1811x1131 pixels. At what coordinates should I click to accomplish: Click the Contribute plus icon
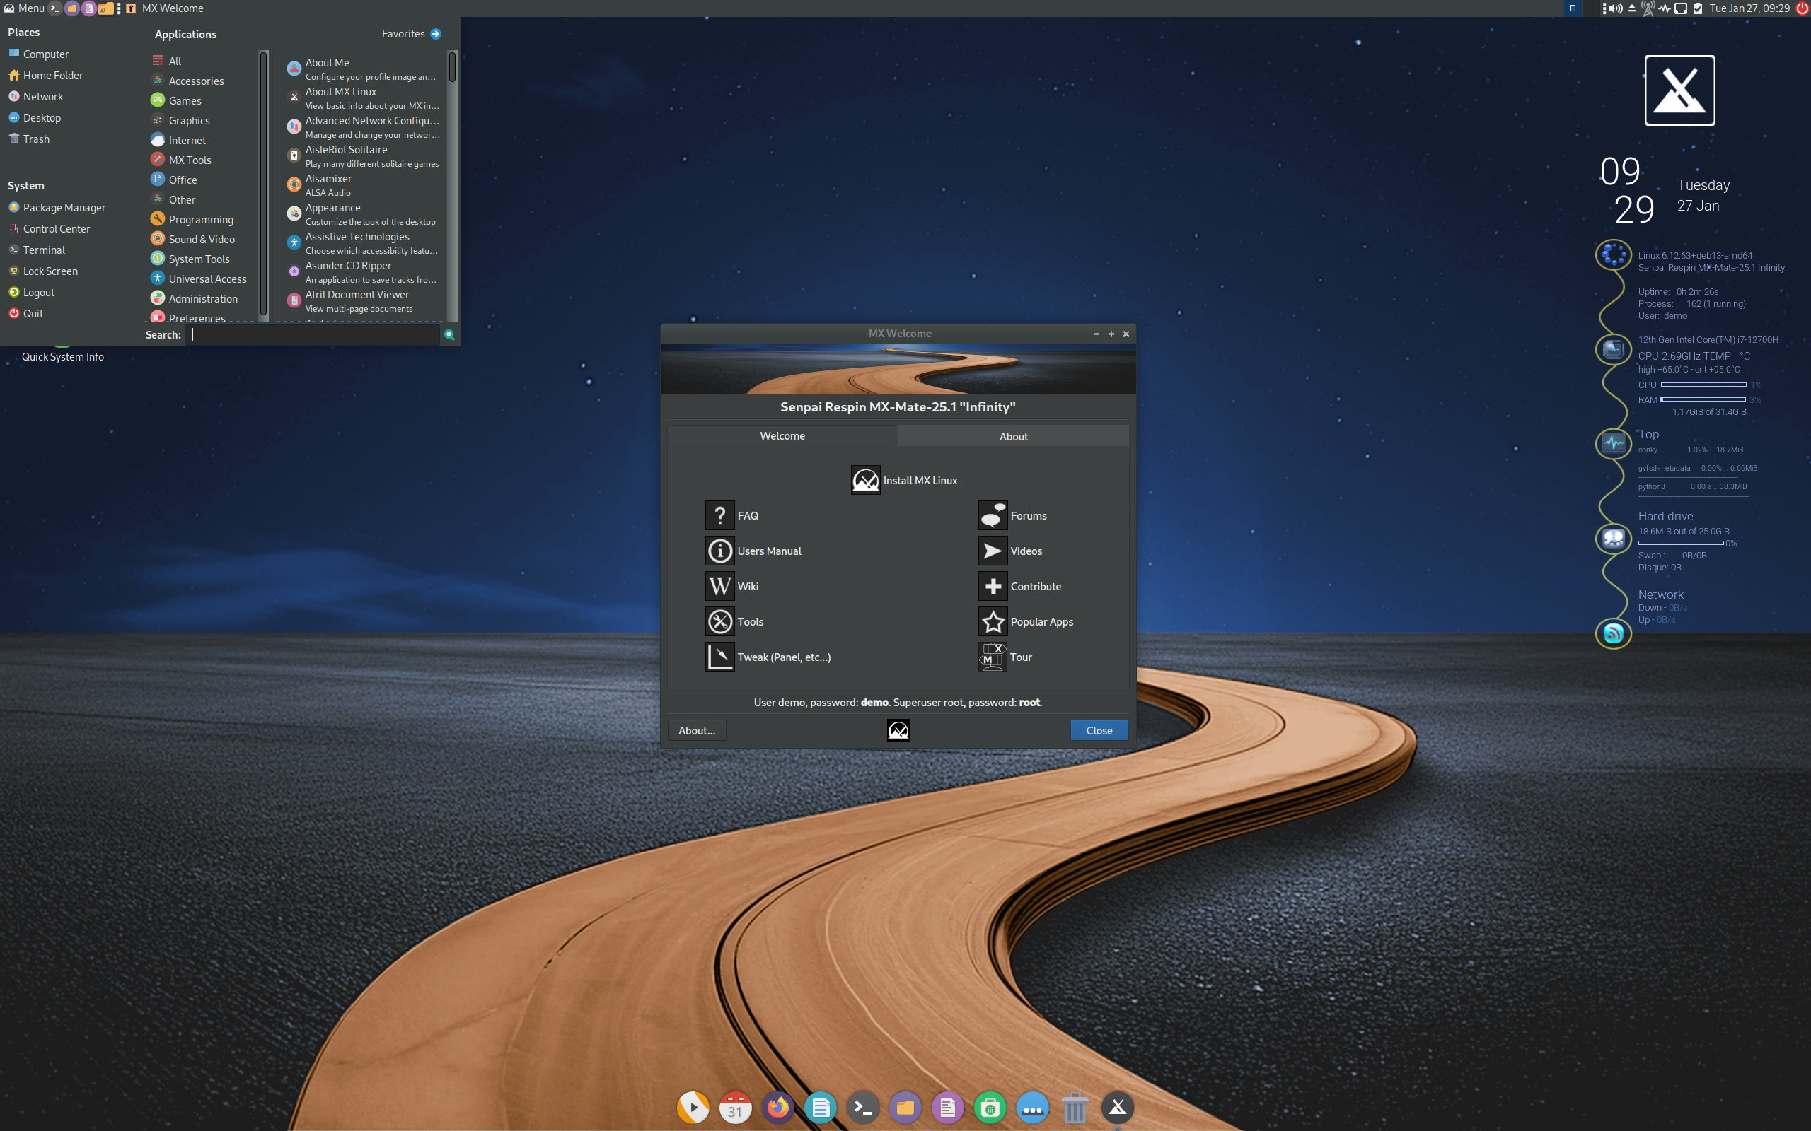point(993,587)
